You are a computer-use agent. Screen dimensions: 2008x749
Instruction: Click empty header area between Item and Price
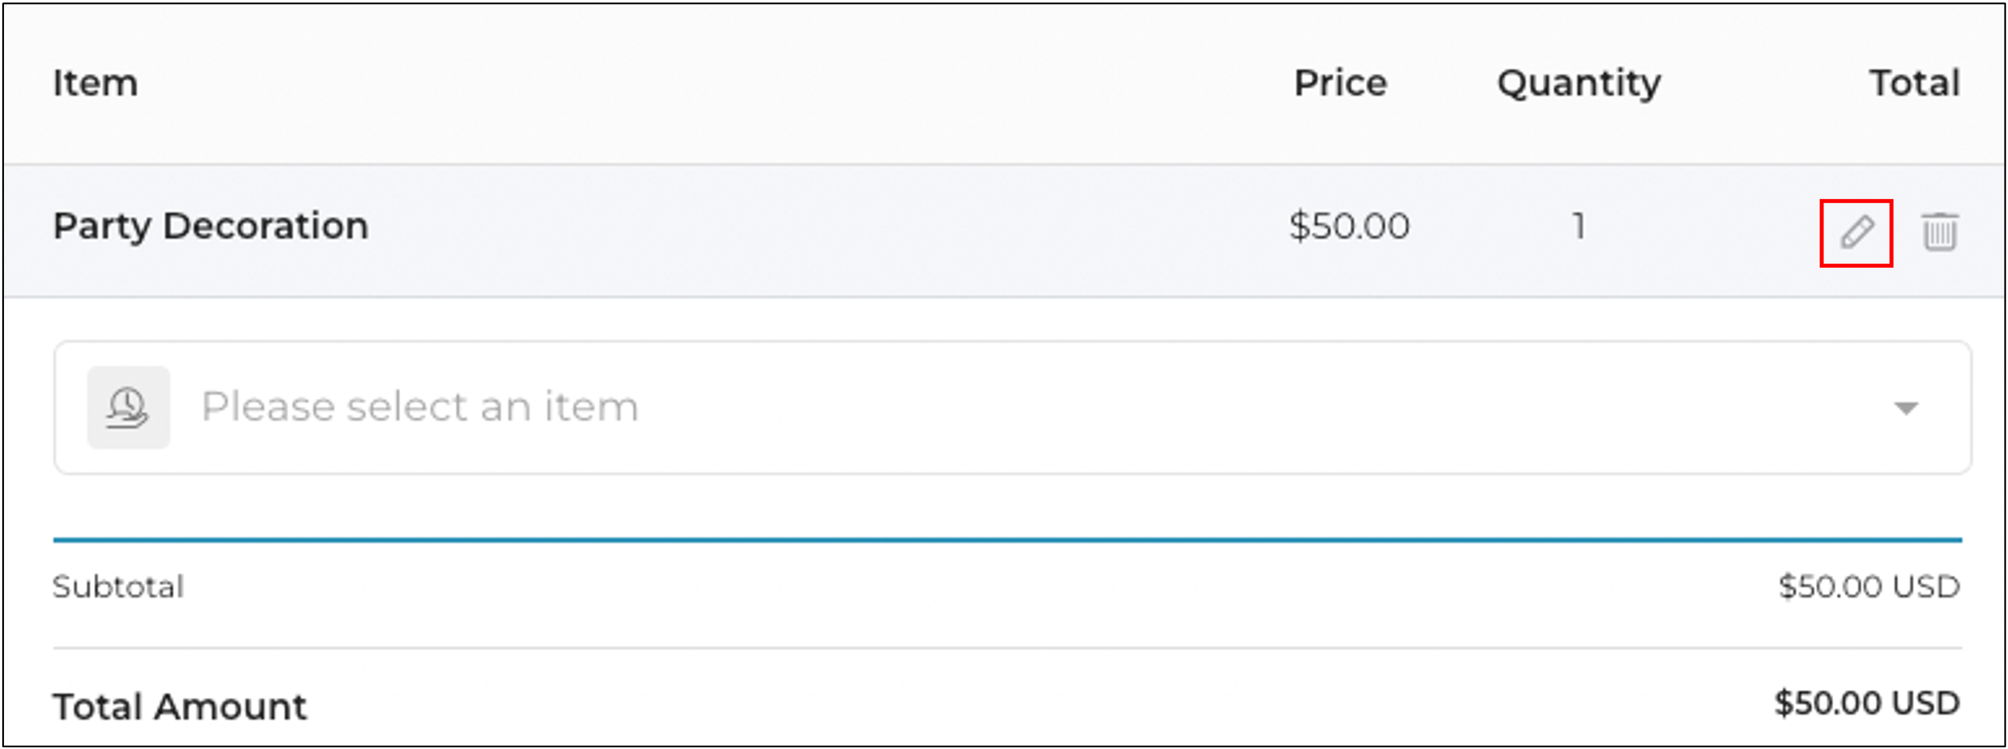701,83
